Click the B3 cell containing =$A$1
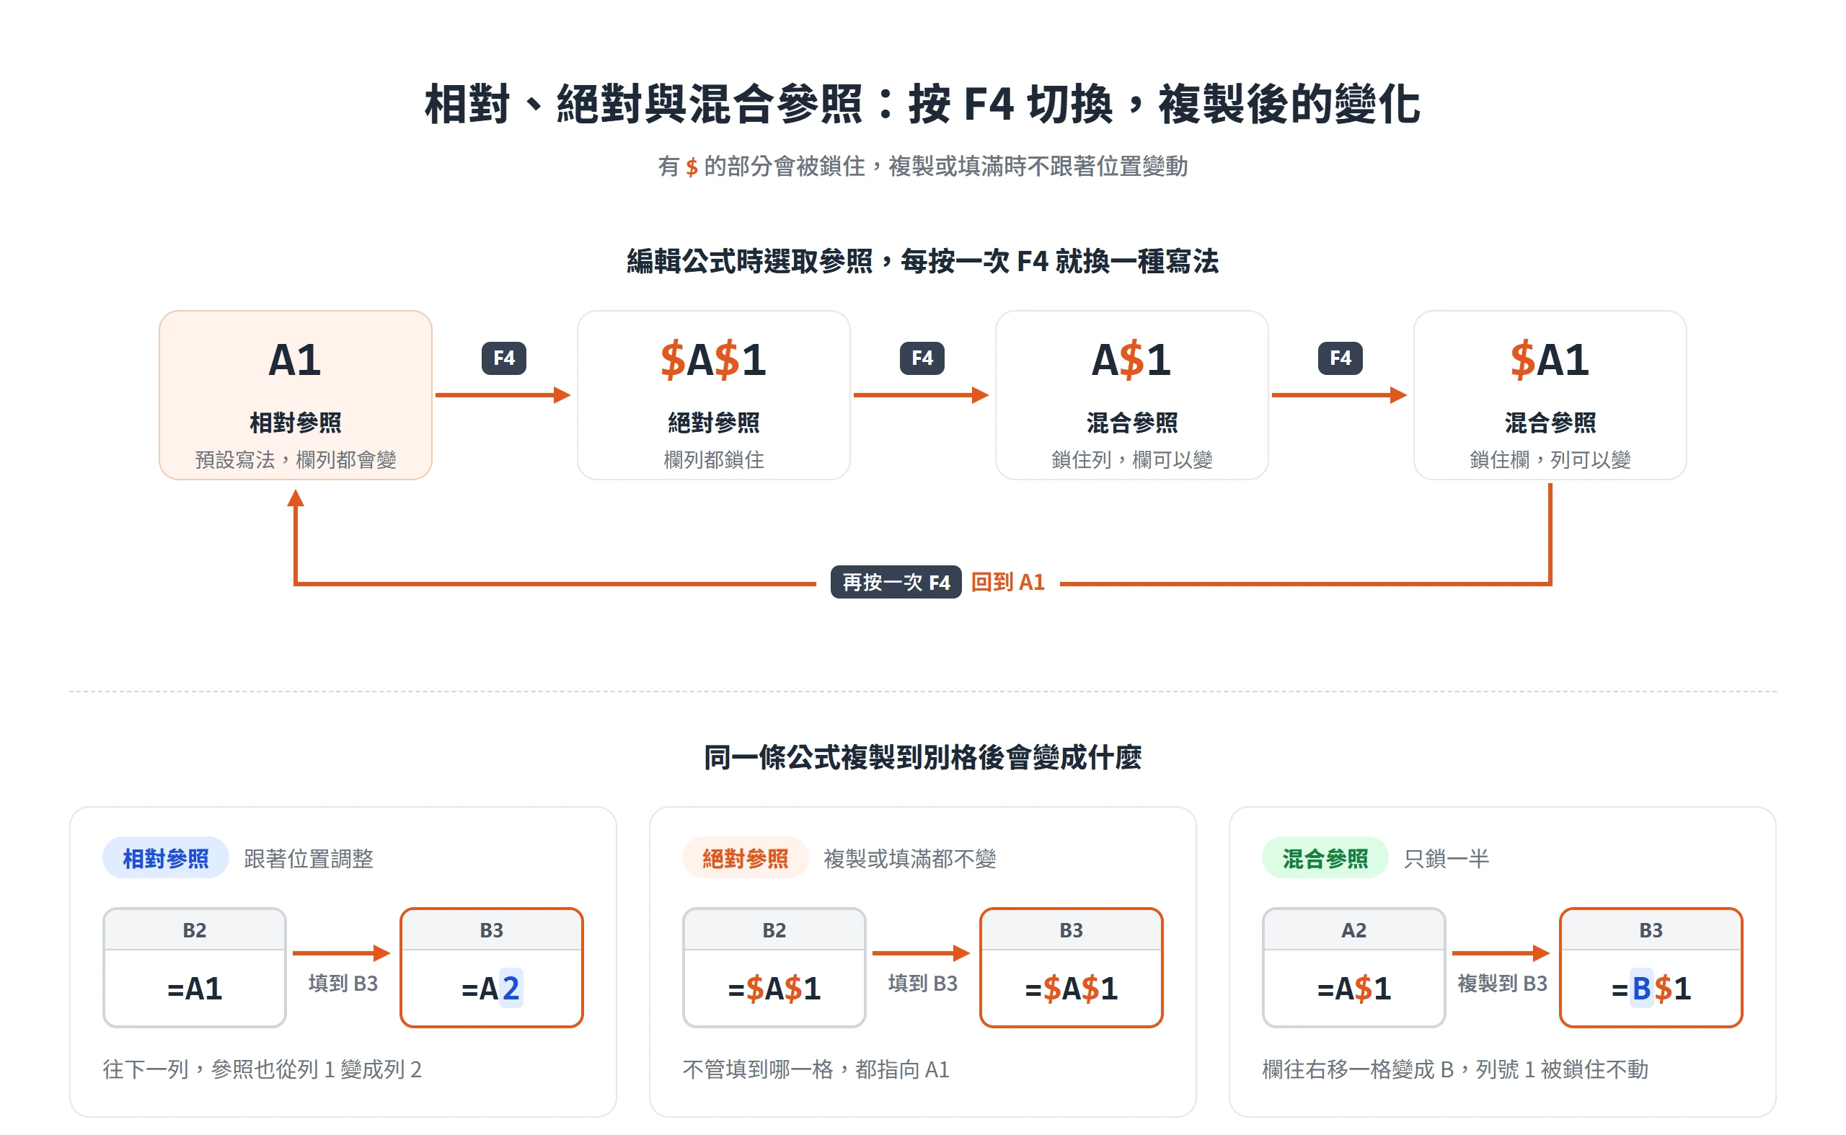The height and width of the screenshot is (1135, 1846). (1072, 968)
